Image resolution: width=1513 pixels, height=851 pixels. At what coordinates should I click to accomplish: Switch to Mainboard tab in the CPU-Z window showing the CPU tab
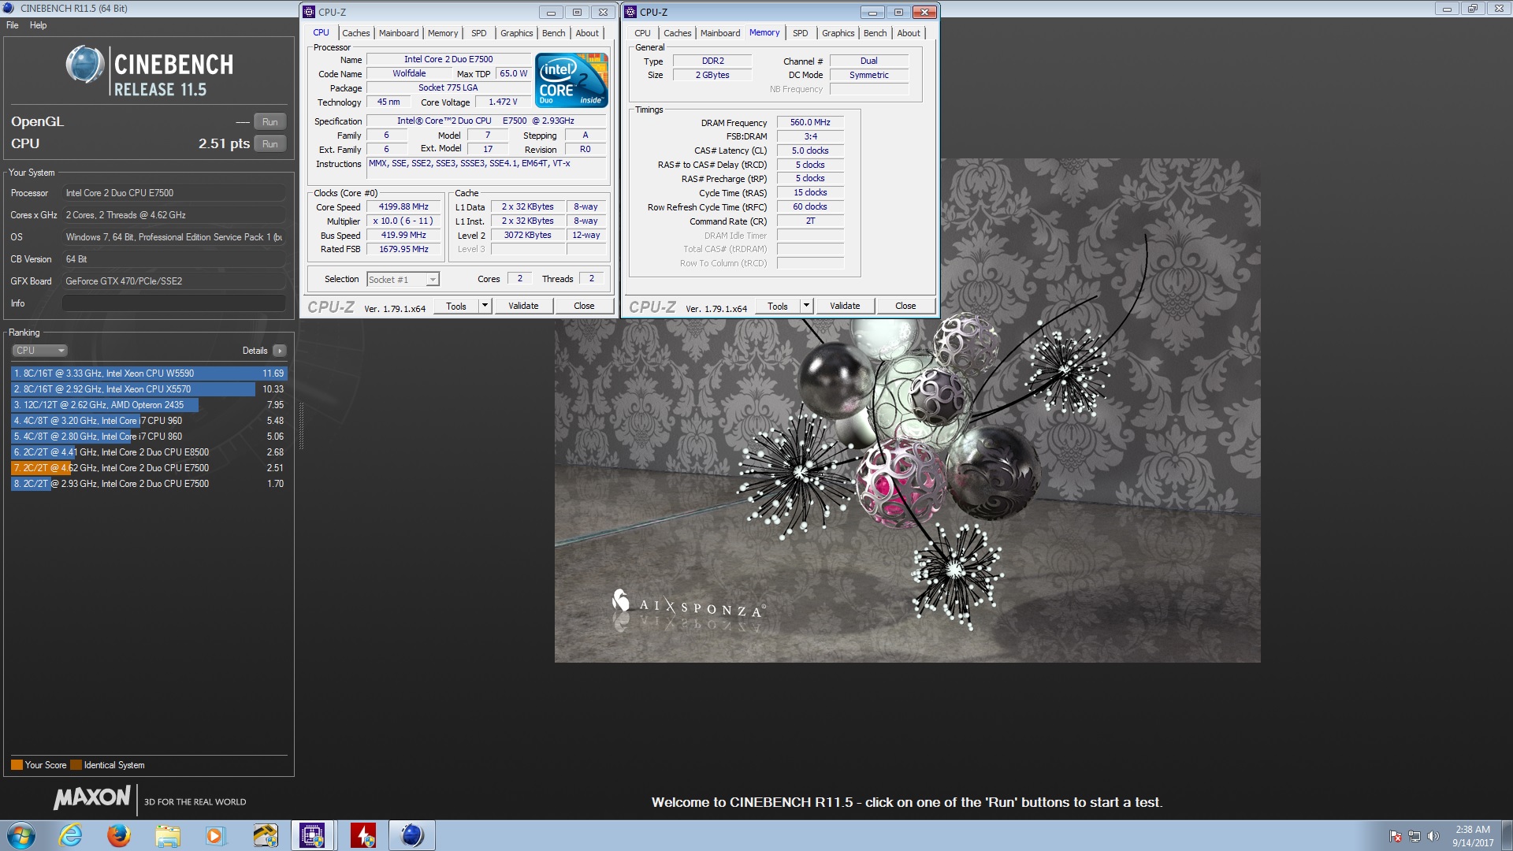point(399,33)
